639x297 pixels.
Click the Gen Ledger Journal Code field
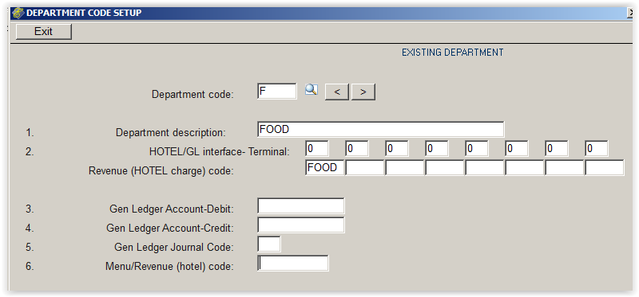click(269, 244)
